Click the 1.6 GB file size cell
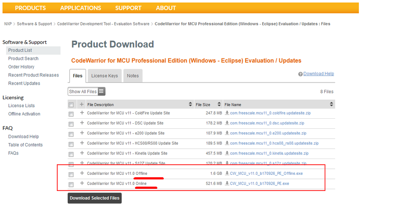415x210 pixels. coord(216,173)
